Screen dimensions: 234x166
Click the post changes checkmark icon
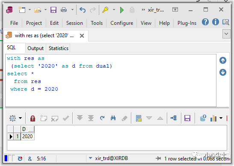coord(66,118)
